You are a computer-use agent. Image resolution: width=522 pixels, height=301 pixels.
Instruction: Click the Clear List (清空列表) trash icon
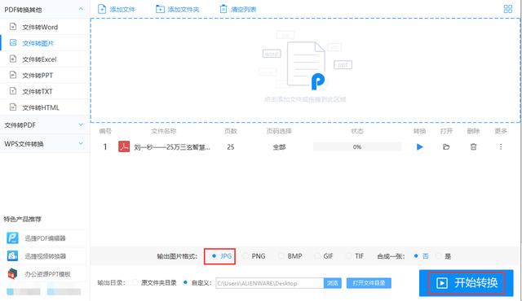(223, 9)
